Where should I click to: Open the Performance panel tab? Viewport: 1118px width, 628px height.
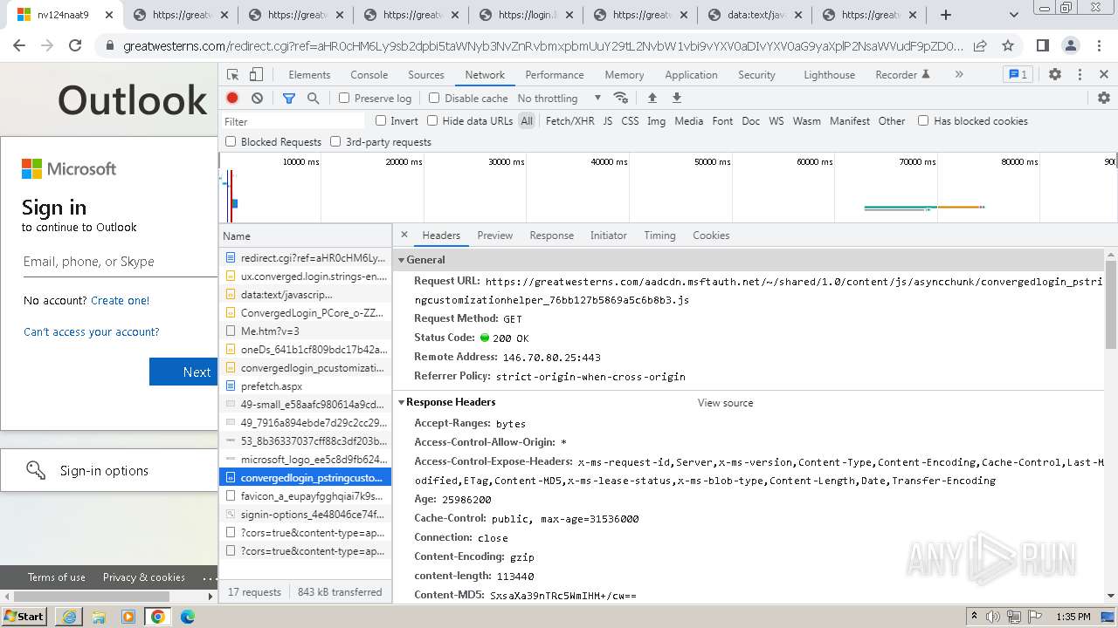coord(555,75)
